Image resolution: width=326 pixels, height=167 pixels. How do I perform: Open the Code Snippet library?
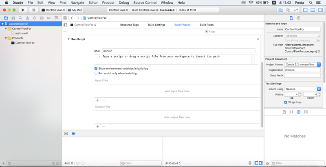tap(291, 112)
